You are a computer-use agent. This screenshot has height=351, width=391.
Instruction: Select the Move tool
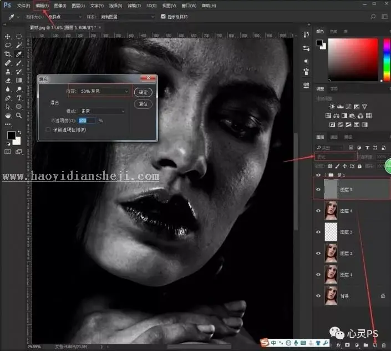[x=8, y=37]
